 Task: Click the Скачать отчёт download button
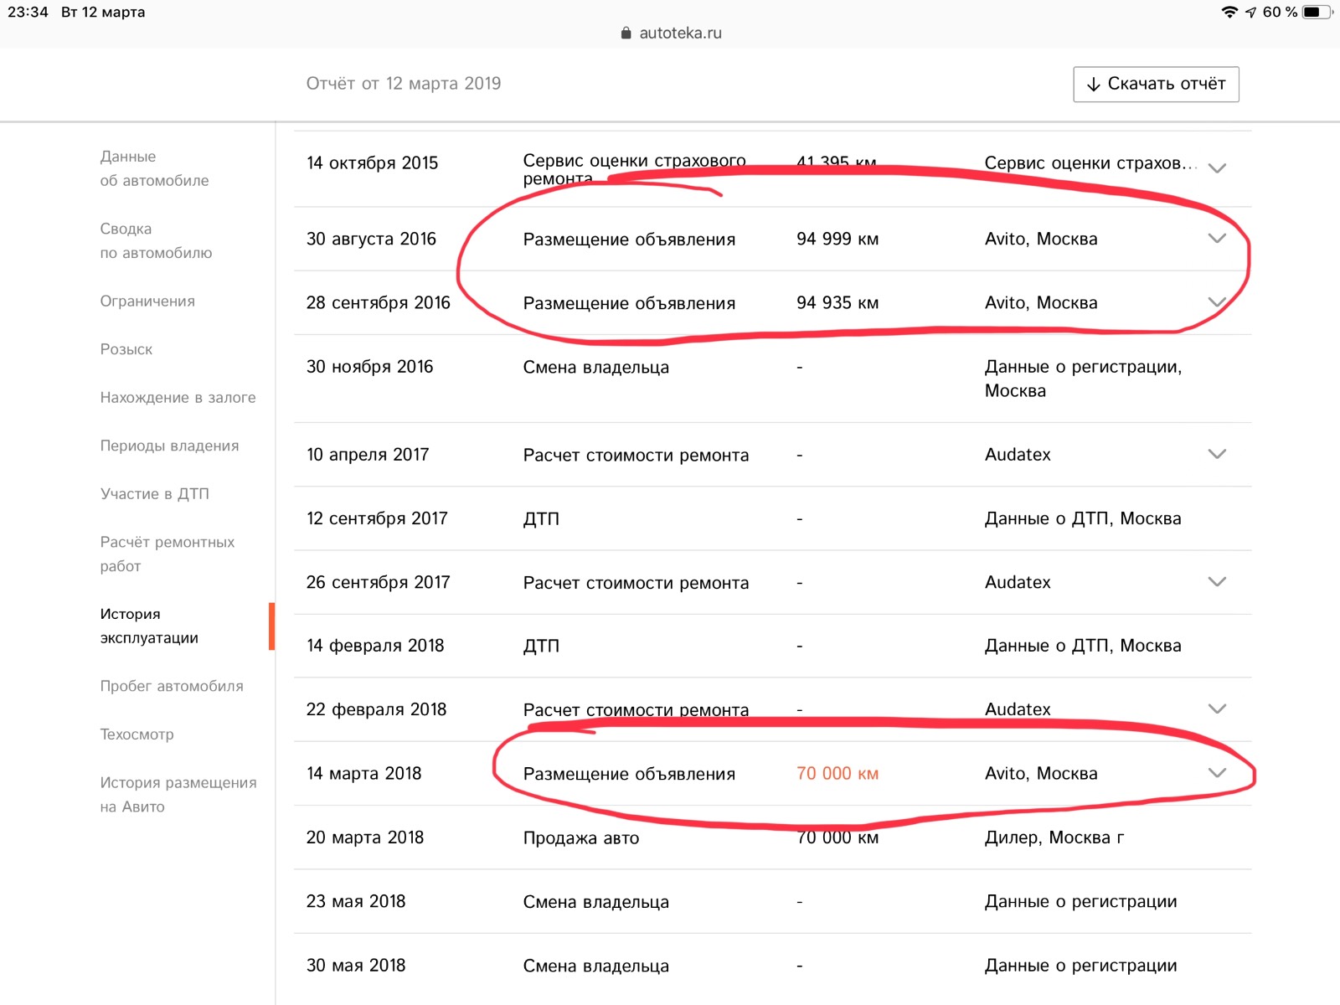(x=1156, y=84)
